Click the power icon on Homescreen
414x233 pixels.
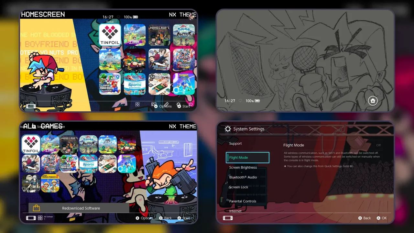pyautogui.click(x=191, y=104)
